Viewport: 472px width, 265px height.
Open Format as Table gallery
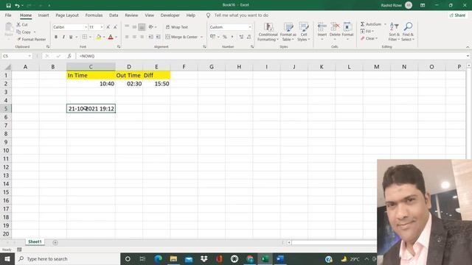288,32
